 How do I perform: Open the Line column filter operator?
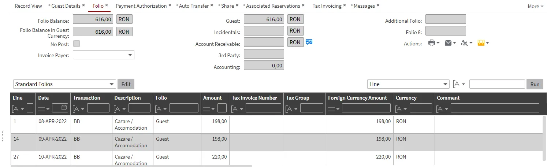(18, 109)
